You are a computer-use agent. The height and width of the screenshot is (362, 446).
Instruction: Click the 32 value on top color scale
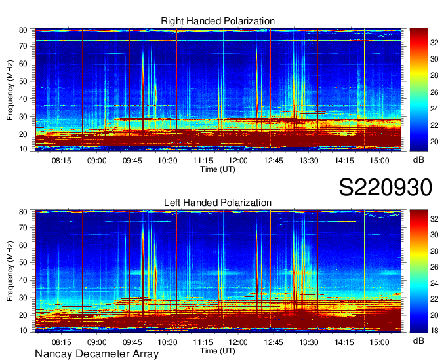[x=434, y=43]
